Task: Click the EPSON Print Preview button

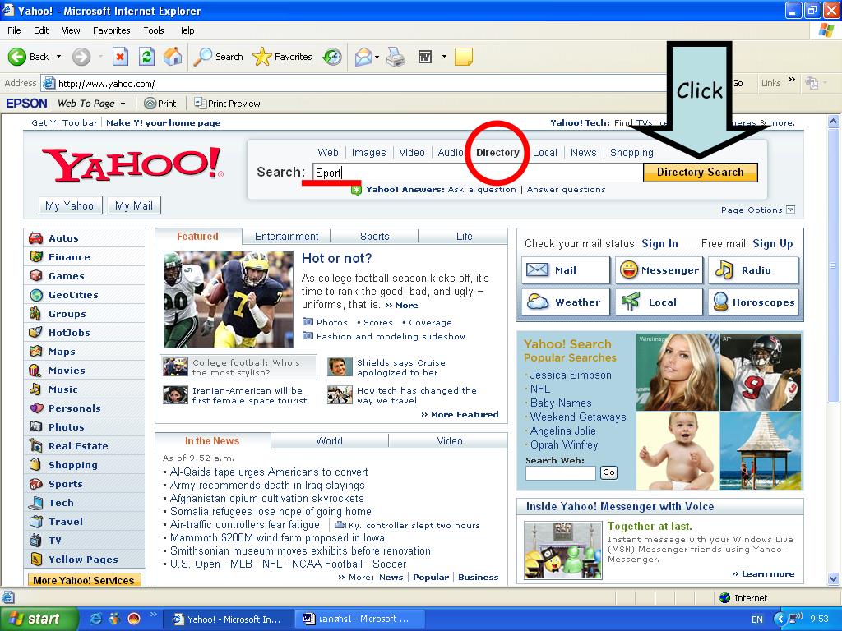Action: [227, 104]
